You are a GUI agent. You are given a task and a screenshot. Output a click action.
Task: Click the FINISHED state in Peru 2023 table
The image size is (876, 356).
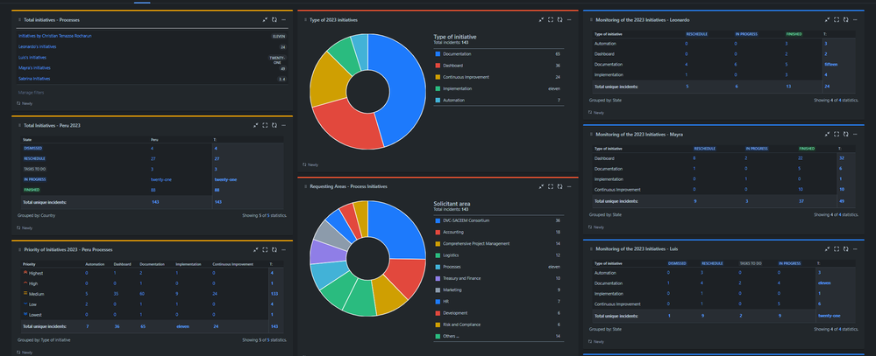[x=32, y=190]
